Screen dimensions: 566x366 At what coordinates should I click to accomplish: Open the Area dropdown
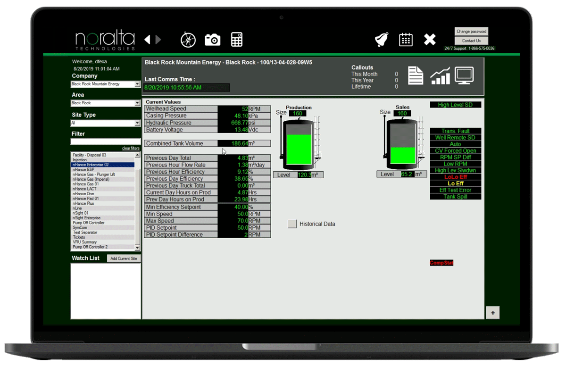[x=106, y=103]
